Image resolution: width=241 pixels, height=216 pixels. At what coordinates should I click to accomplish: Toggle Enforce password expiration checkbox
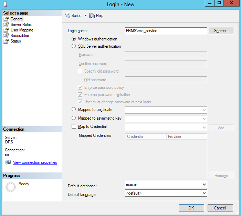point(80,95)
